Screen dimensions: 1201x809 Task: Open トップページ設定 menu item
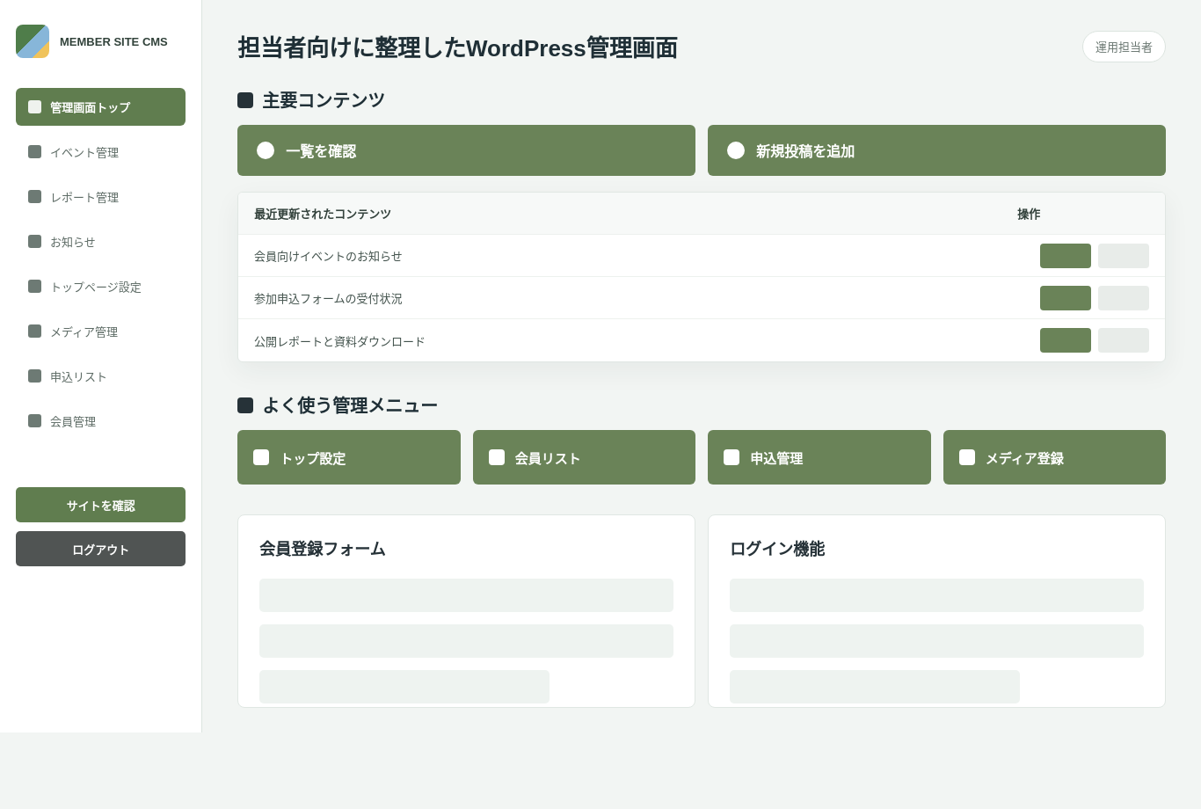coord(100,286)
